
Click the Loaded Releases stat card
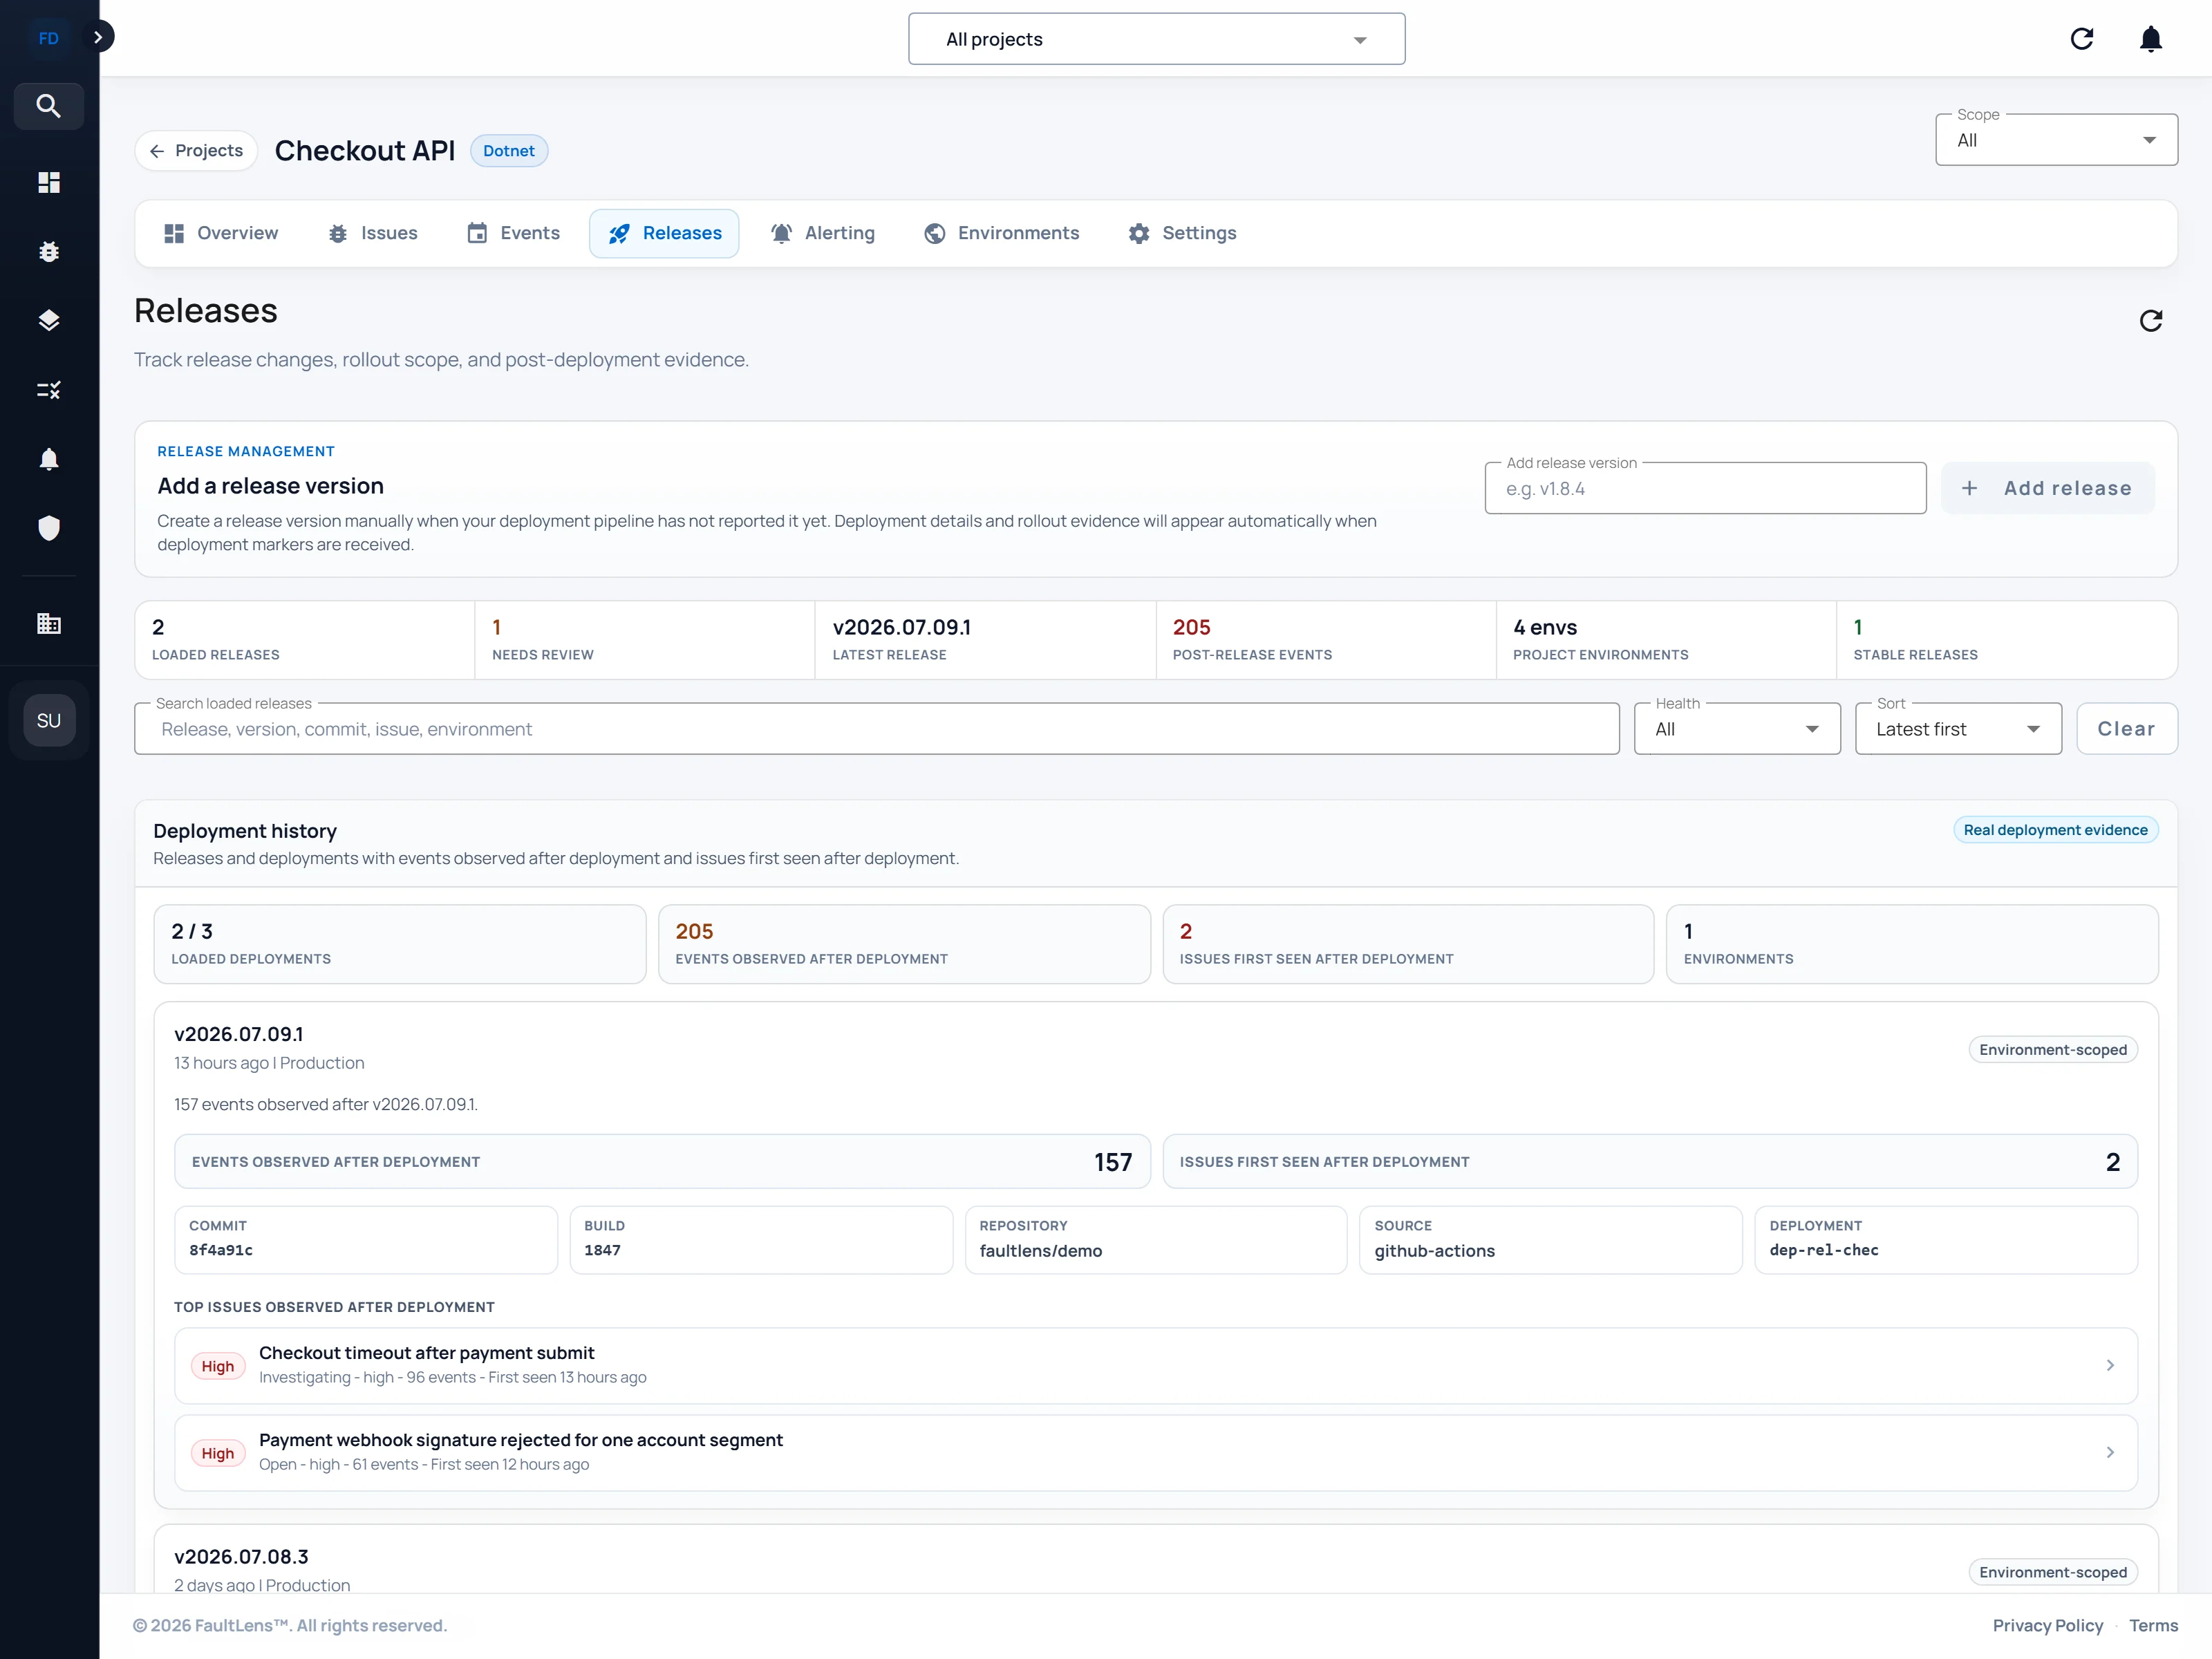304,640
